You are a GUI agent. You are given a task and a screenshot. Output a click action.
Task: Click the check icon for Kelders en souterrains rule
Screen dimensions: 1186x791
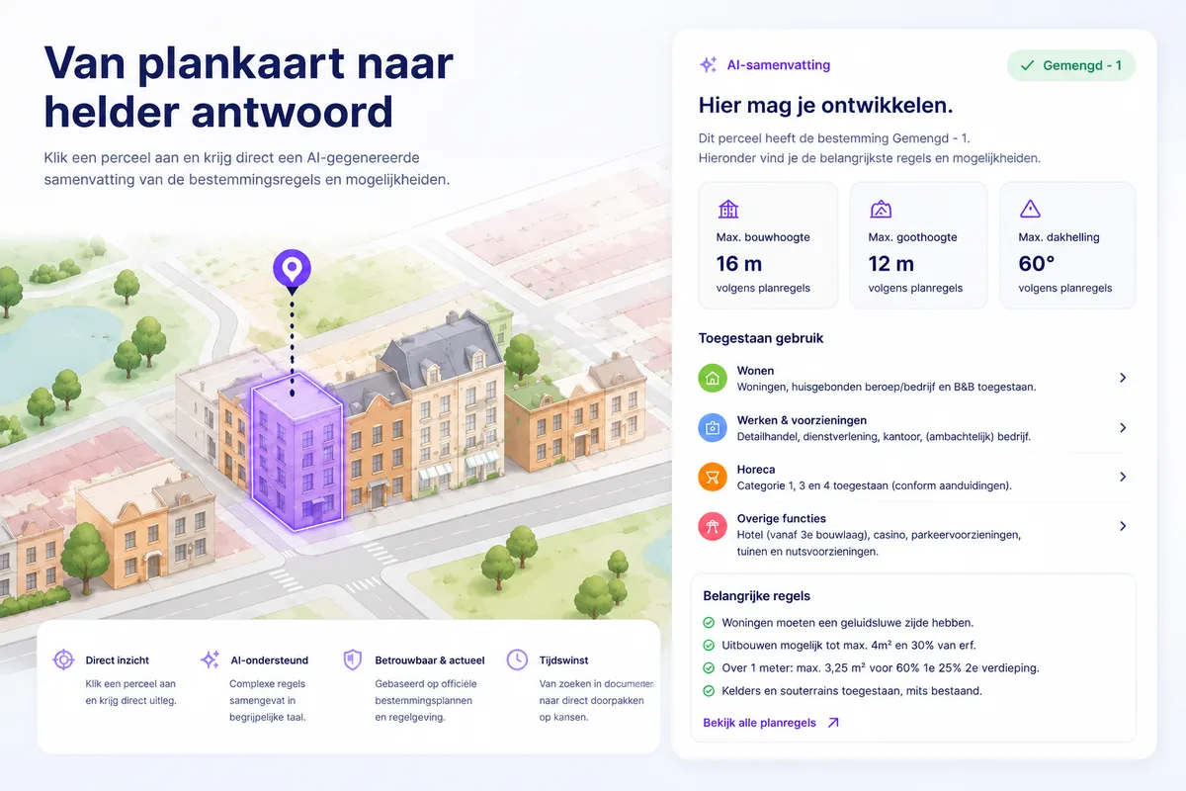[x=709, y=691]
